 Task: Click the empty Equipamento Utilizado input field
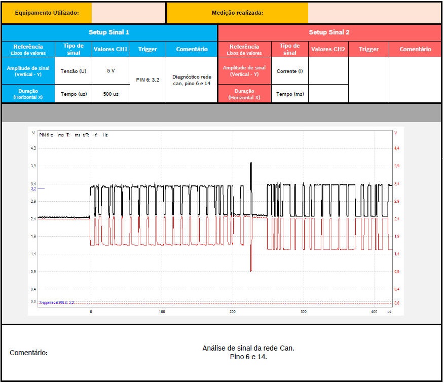tap(129, 13)
